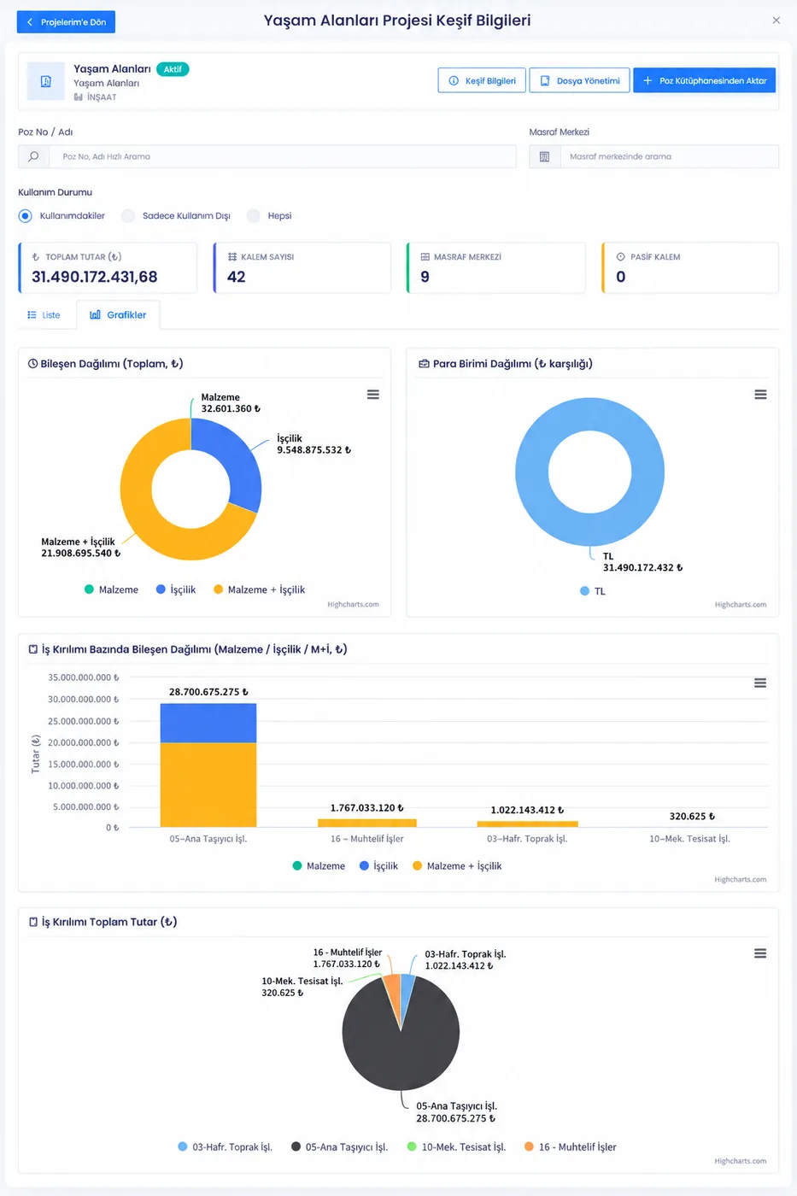Click the Toplam Tutar summary card
This screenshot has width=797, height=1196.
click(108, 268)
